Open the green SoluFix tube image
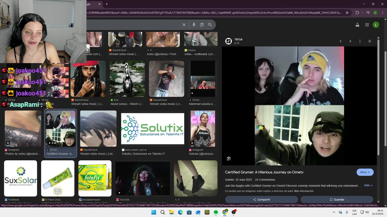The image size is (387, 217). pos(58,178)
